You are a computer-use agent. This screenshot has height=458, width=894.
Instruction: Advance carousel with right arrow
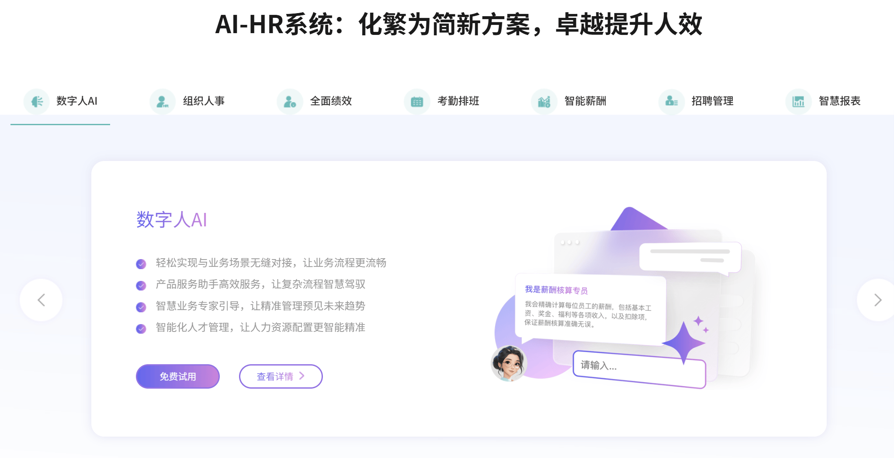pyautogui.click(x=877, y=300)
